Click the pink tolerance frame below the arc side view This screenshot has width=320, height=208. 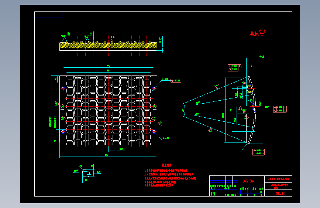(258, 152)
